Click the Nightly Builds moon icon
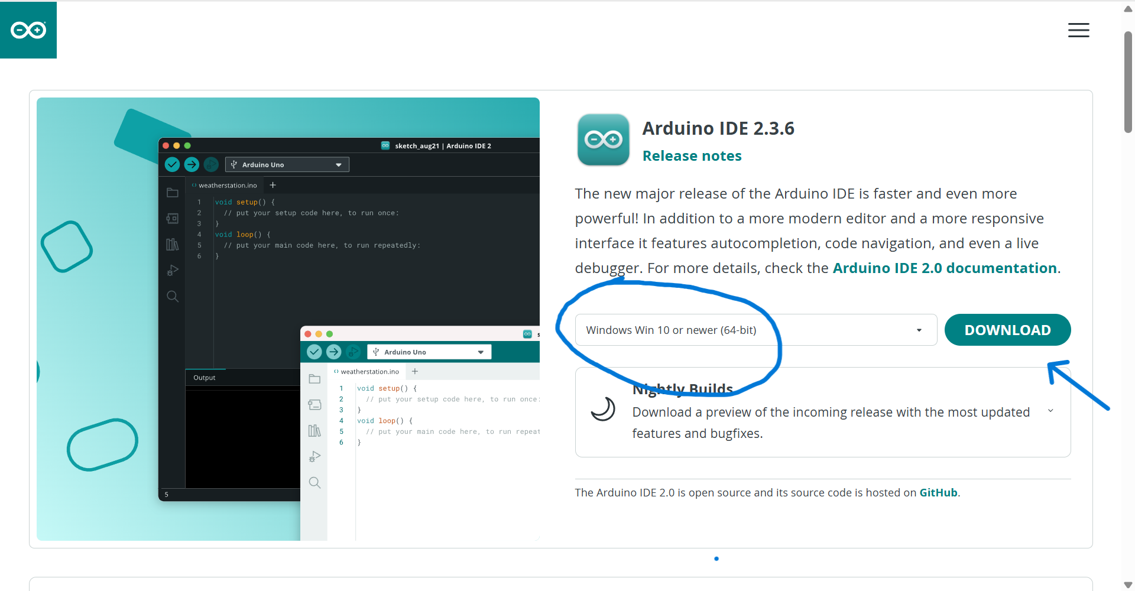 click(603, 408)
